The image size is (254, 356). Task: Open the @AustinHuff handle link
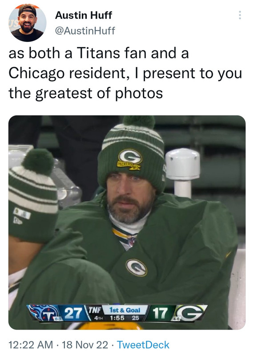click(85, 31)
